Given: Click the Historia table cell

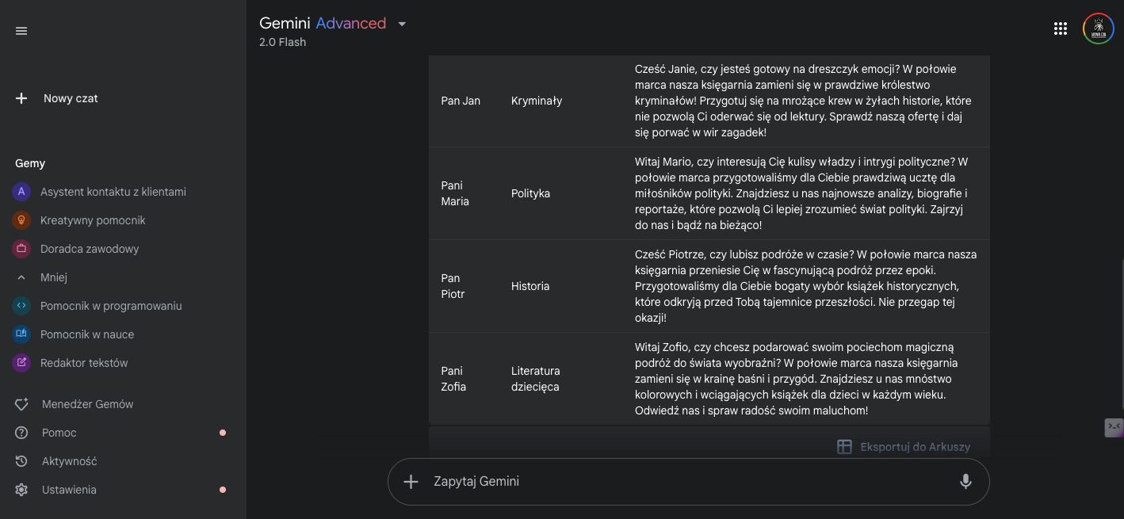Looking at the screenshot, I should (530, 286).
